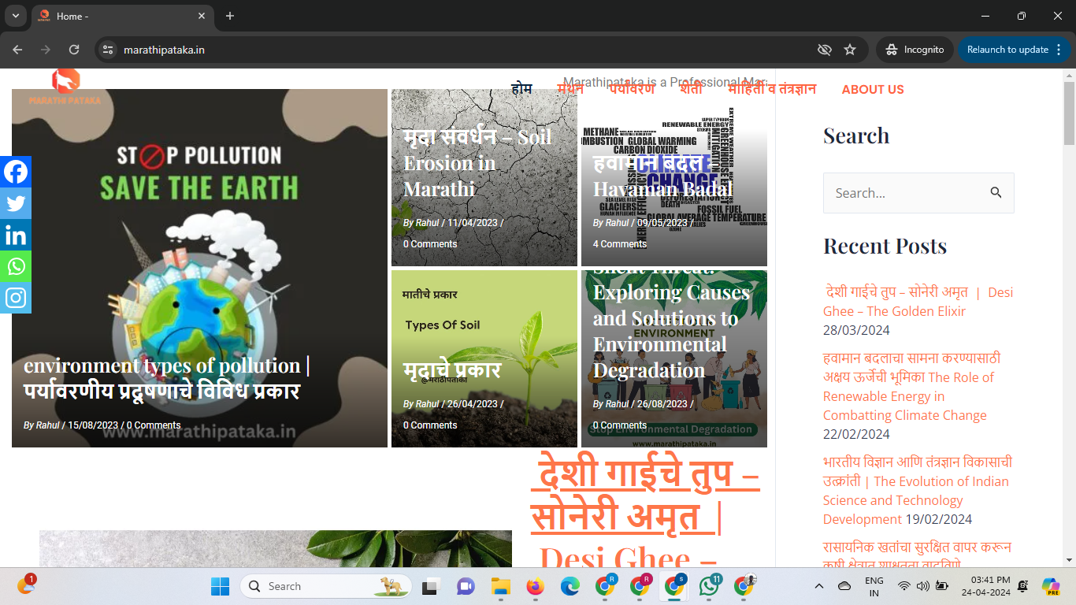Image resolution: width=1076 pixels, height=605 pixels.
Task: Click the sidebar Search input field
Action: point(904,193)
